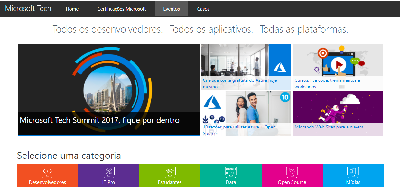Open 'Cursos, live code, treinamentos e workshops' link
The width and height of the screenshot is (400, 189).
[327, 83]
